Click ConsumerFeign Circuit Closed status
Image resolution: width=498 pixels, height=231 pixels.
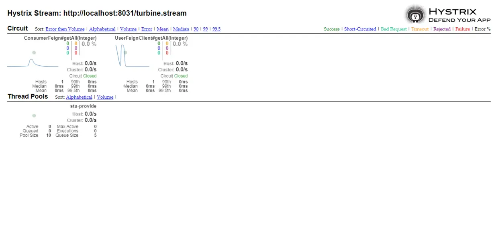pyautogui.click(x=83, y=76)
